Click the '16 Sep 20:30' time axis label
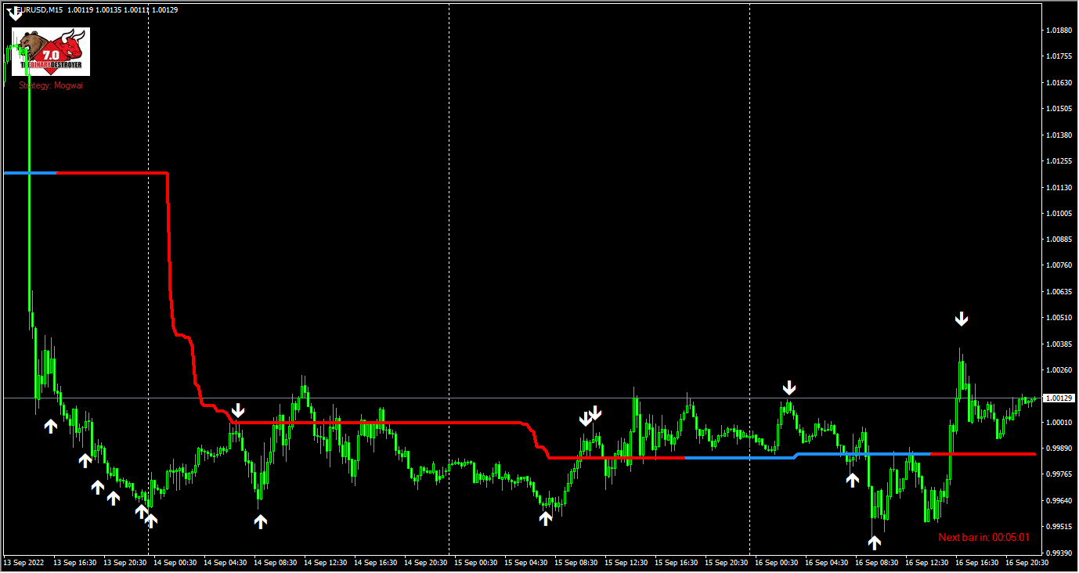Screen dimensions: 1079x573 point(1027,562)
